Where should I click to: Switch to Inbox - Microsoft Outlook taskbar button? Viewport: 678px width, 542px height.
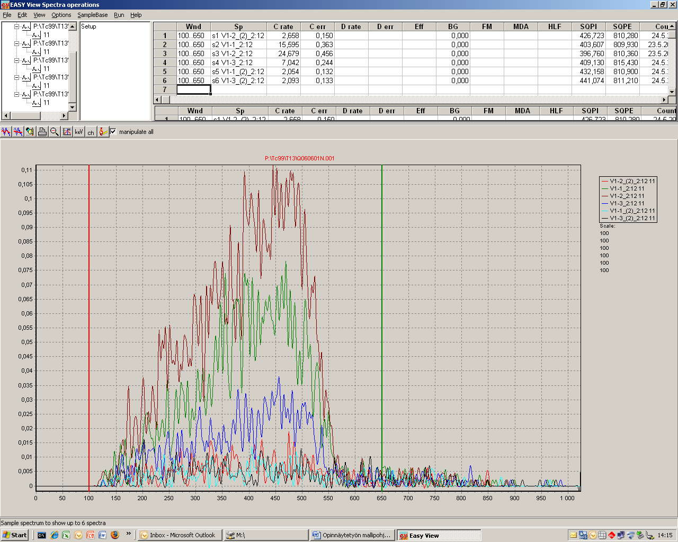point(179,535)
